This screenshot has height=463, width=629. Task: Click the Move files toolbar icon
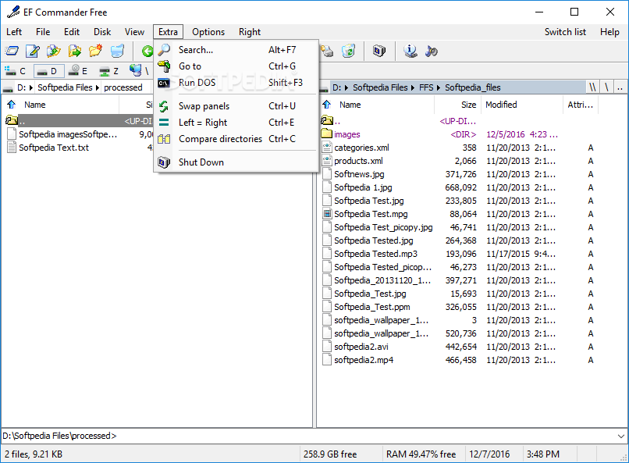click(x=75, y=51)
